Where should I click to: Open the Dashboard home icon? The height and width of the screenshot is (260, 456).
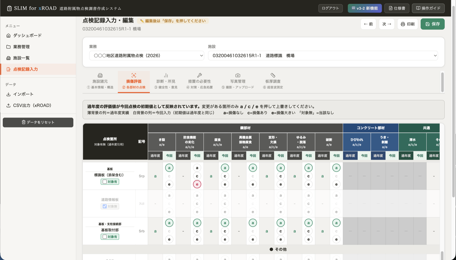click(x=9, y=36)
